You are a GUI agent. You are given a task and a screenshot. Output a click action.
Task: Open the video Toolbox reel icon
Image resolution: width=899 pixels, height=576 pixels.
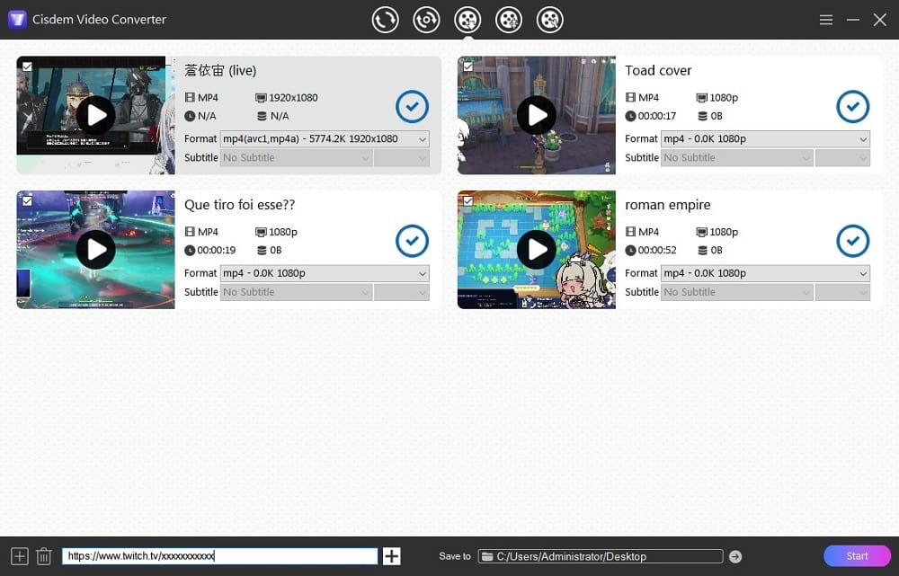509,19
